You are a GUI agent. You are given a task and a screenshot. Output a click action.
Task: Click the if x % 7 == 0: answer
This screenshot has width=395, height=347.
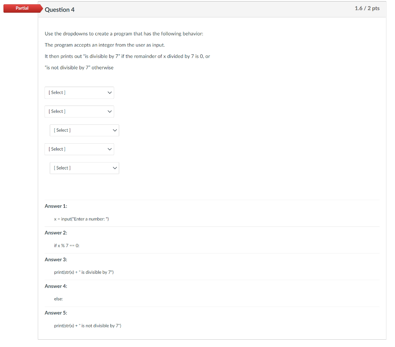tap(67, 246)
